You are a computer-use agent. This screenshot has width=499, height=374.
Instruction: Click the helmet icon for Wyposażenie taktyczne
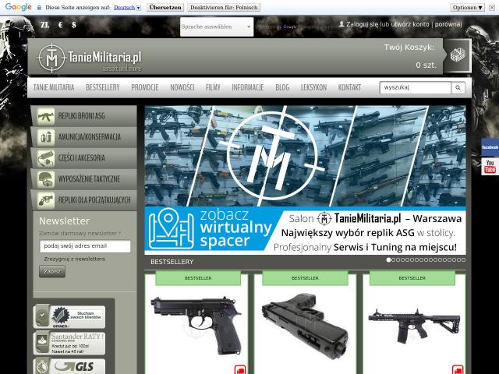click(46, 179)
